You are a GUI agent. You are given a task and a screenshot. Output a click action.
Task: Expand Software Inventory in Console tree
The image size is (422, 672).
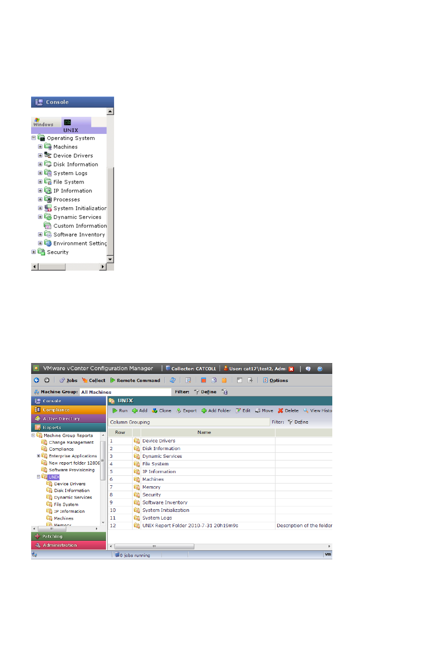(x=40, y=235)
